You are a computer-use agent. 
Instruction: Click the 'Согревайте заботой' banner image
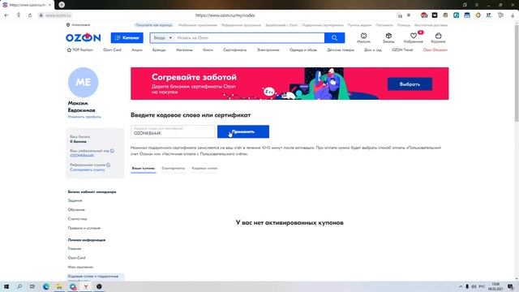(290, 84)
